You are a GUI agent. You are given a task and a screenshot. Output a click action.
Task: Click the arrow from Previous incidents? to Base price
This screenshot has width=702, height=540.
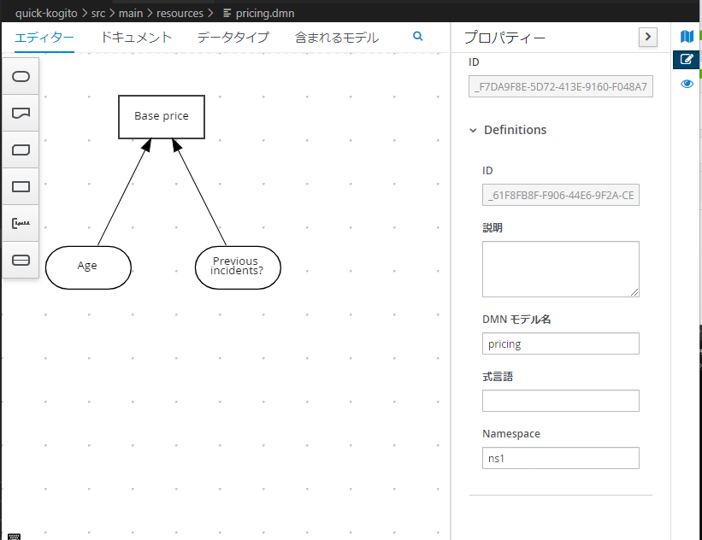199,192
